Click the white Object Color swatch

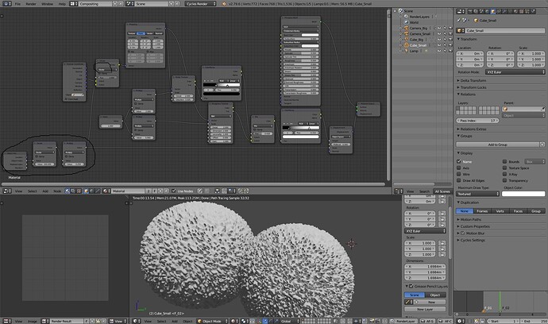523,194
